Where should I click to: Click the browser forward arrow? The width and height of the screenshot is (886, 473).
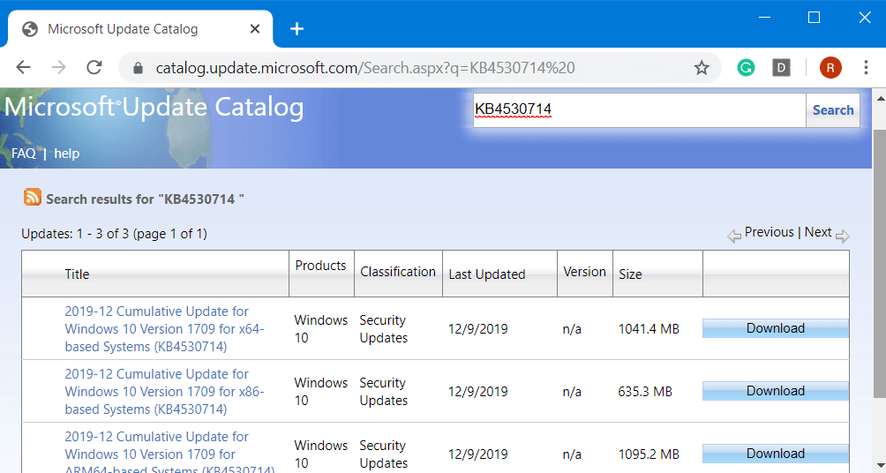(59, 68)
